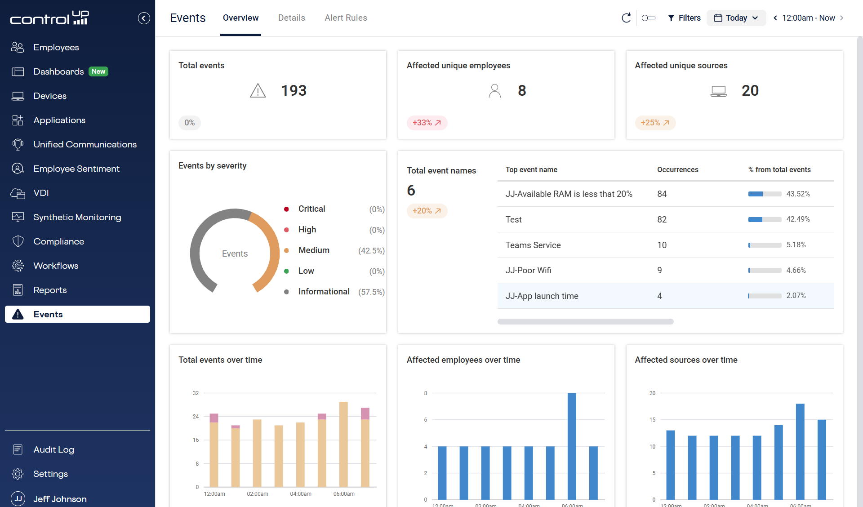This screenshot has height=507, width=863.
Task: Open the Applications section in the sidebar
Action: pyautogui.click(x=59, y=120)
